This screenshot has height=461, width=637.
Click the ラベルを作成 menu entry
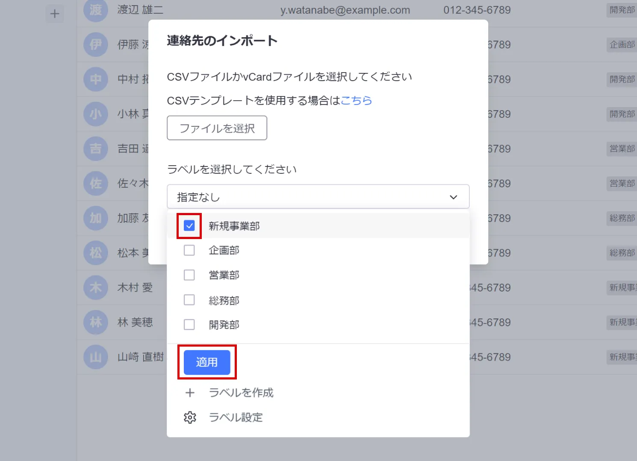[241, 393]
